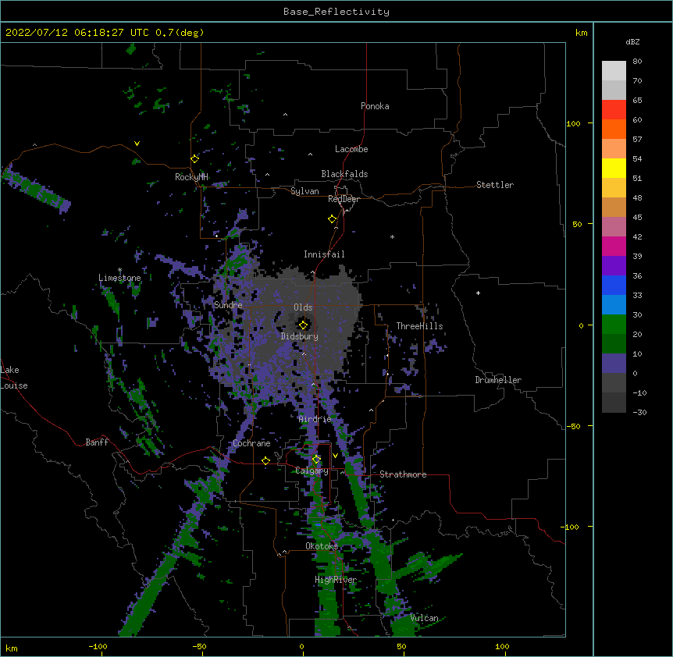This screenshot has height=657, width=673.
Task: Click the white asterisk east of Innisfail
Action: (x=392, y=237)
